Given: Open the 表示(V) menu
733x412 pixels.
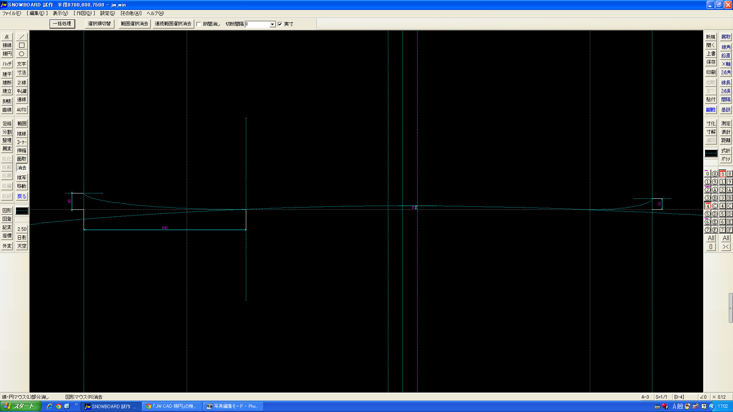Looking at the screenshot, I should (x=60, y=13).
